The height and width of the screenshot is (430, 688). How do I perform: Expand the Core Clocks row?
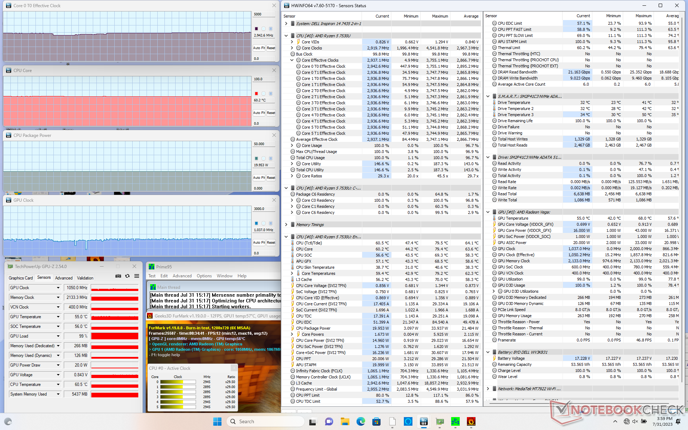[292, 48]
